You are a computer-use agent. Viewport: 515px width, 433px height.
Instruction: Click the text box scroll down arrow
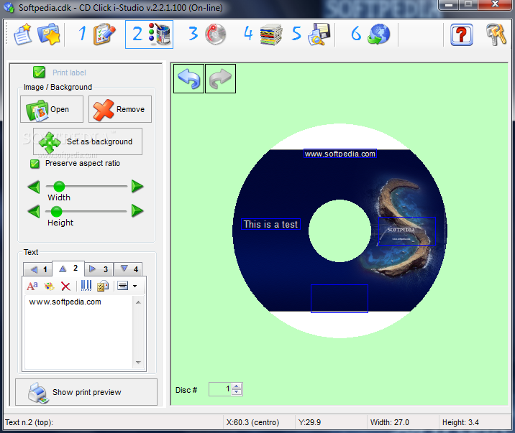point(138,362)
